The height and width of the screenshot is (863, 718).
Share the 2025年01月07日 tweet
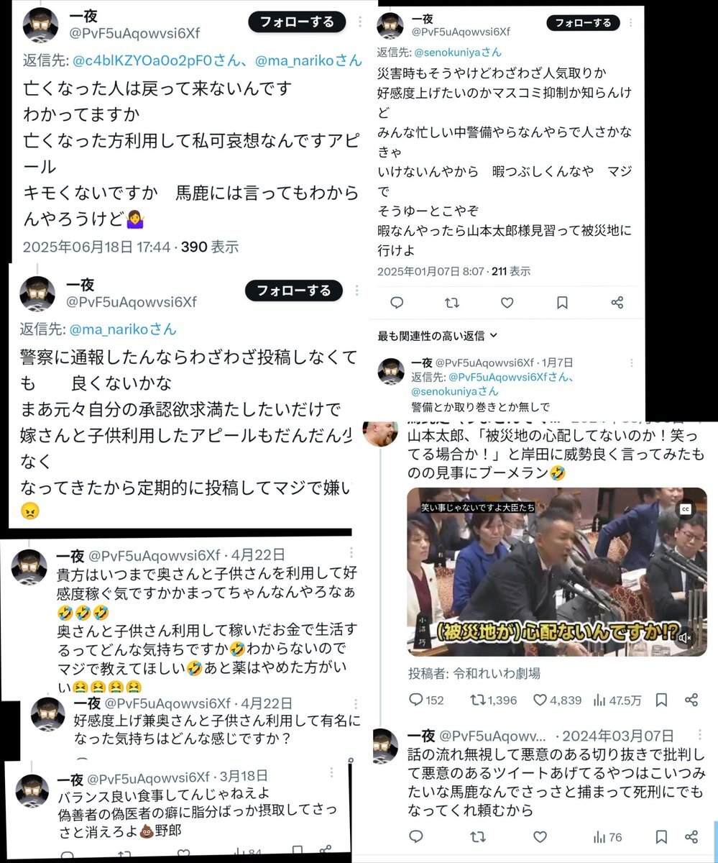pyautogui.click(x=617, y=303)
